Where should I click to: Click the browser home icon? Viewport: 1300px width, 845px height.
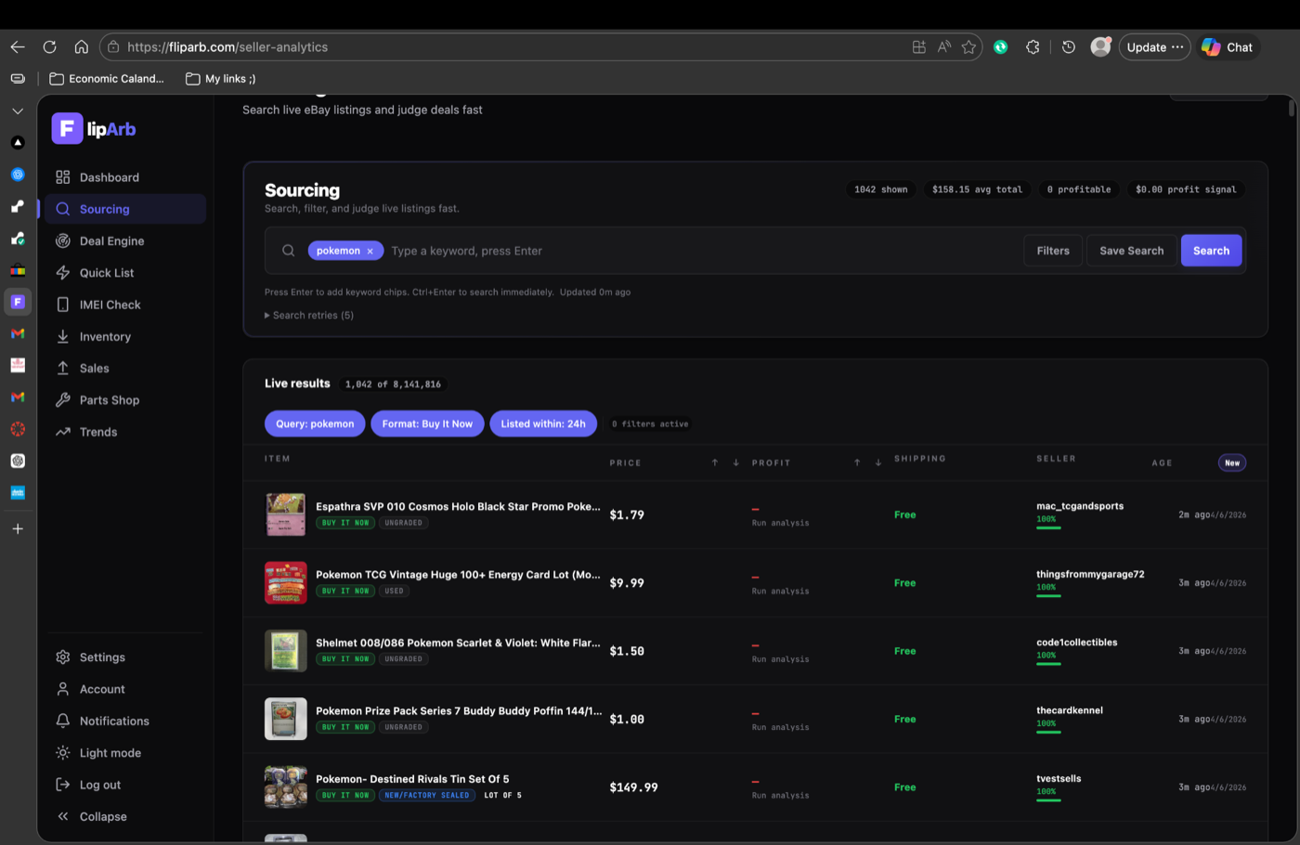tap(82, 47)
